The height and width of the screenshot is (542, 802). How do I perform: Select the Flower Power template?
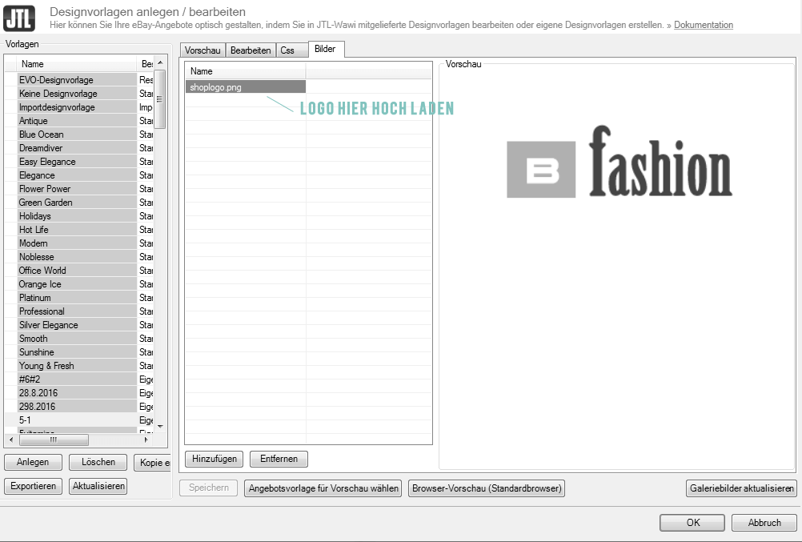pos(77,189)
